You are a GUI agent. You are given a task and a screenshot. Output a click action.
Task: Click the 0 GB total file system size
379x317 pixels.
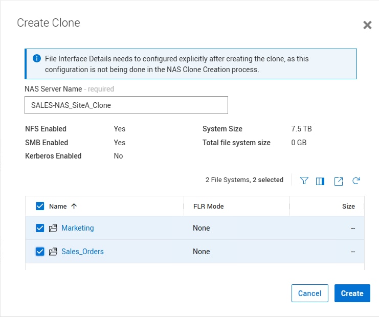(x=299, y=142)
